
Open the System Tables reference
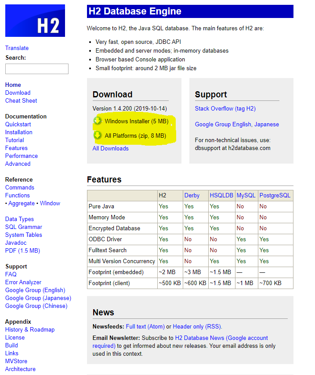pyautogui.click(x=23, y=235)
